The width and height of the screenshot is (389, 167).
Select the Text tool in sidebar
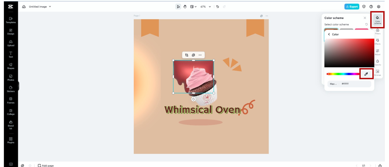[11, 55]
